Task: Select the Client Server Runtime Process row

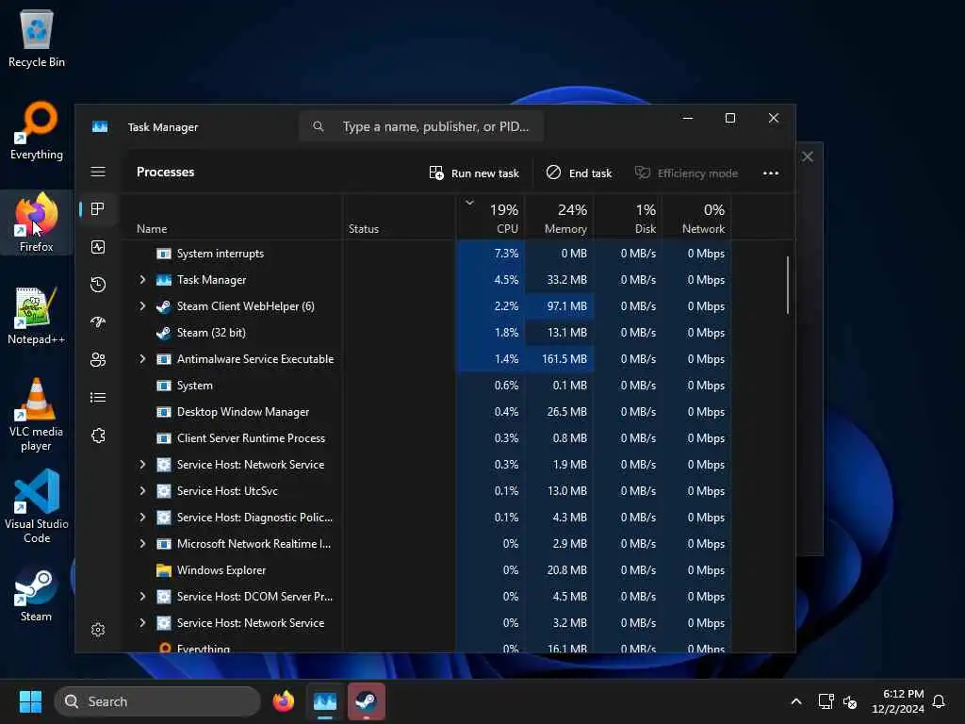Action: (x=426, y=438)
